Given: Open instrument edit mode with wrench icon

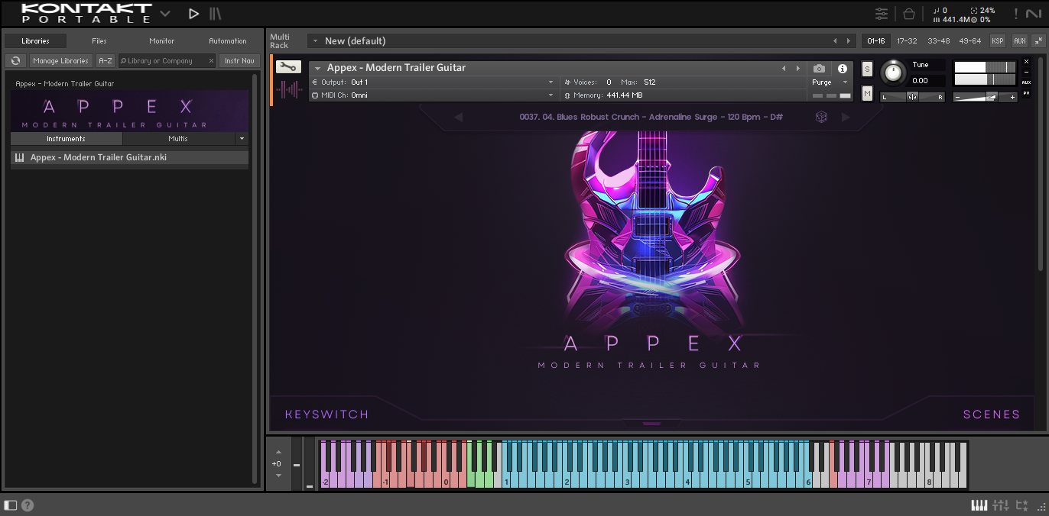Looking at the screenshot, I should [288, 67].
